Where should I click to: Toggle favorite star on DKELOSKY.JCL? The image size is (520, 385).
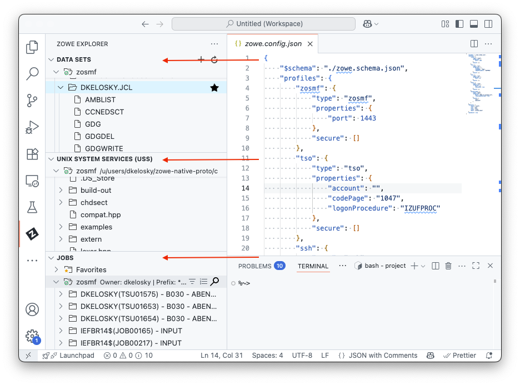click(x=214, y=88)
